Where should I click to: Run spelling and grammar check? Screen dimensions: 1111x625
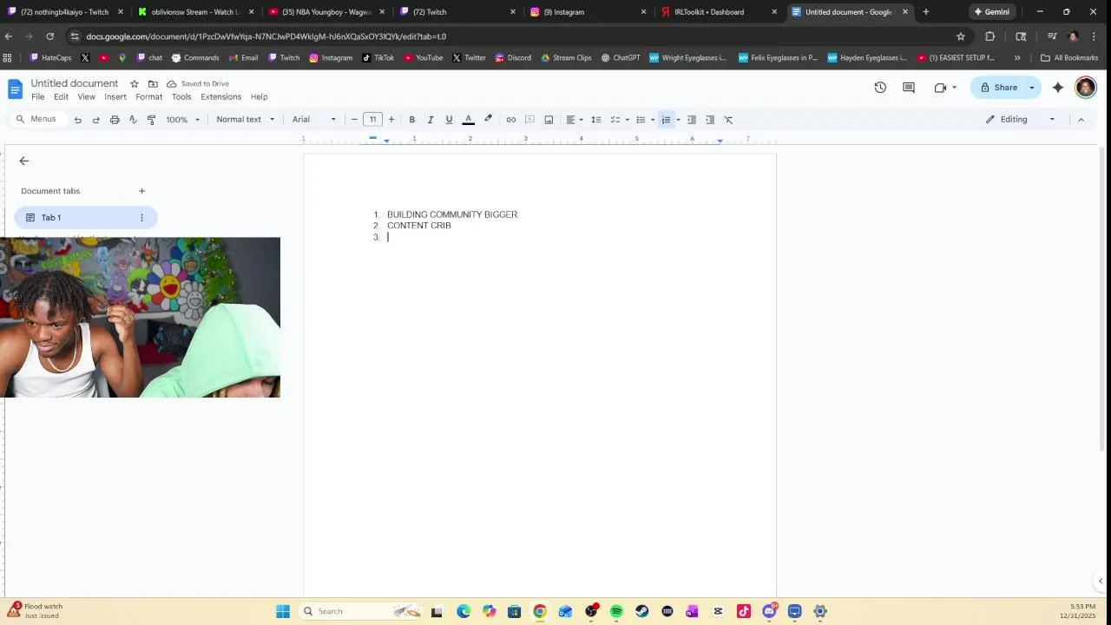pos(133,120)
